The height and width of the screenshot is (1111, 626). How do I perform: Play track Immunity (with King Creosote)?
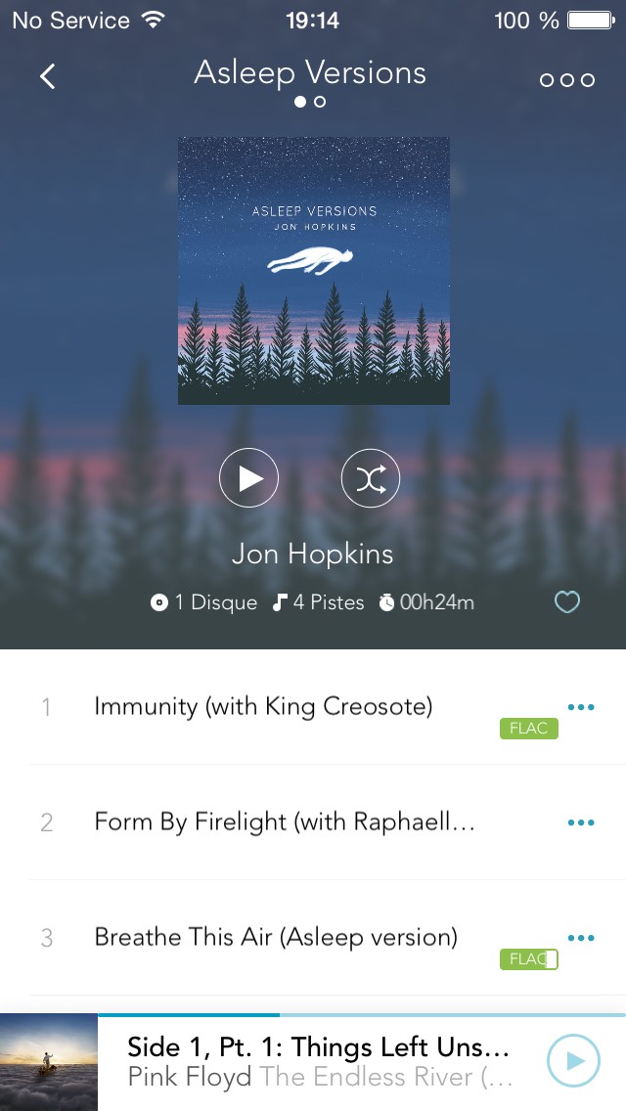[x=263, y=706]
